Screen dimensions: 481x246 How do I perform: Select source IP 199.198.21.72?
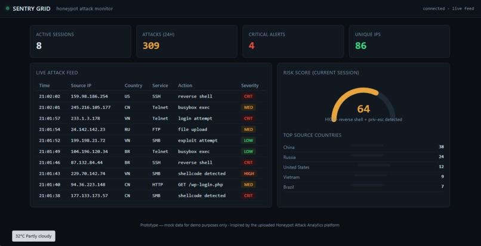[x=88, y=141]
